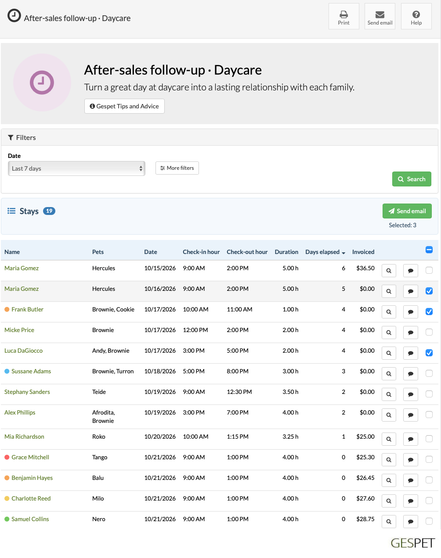Sort table by Pets column

tap(98, 252)
